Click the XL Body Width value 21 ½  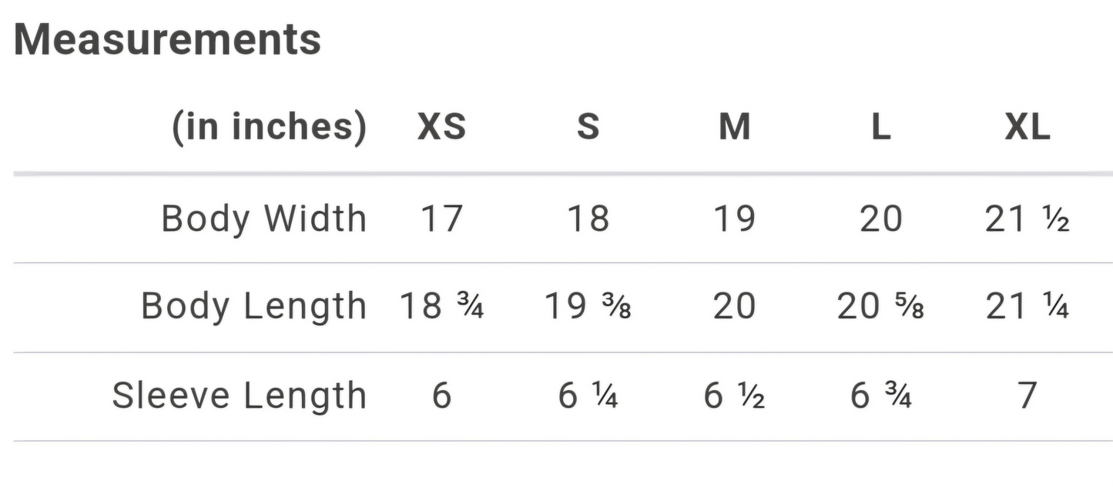(1028, 219)
